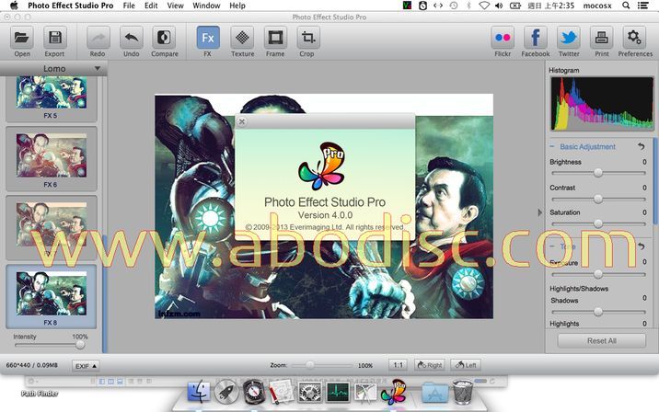The image size is (659, 412).
Task: Share the photo to Flickr
Action: [503, 39]
